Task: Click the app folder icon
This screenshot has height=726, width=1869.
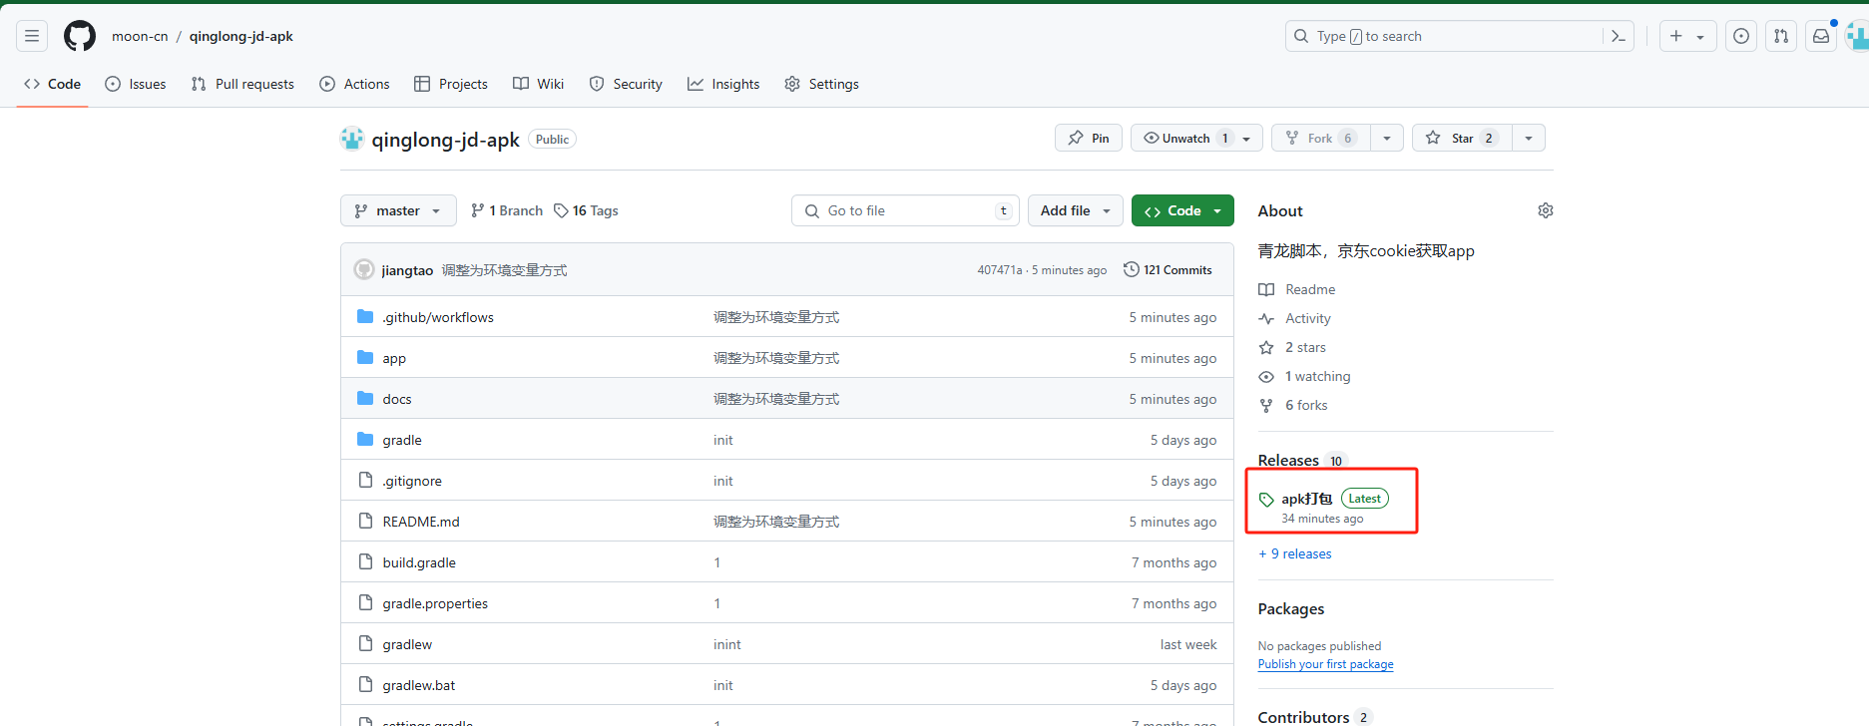Action: pos(365,357)
